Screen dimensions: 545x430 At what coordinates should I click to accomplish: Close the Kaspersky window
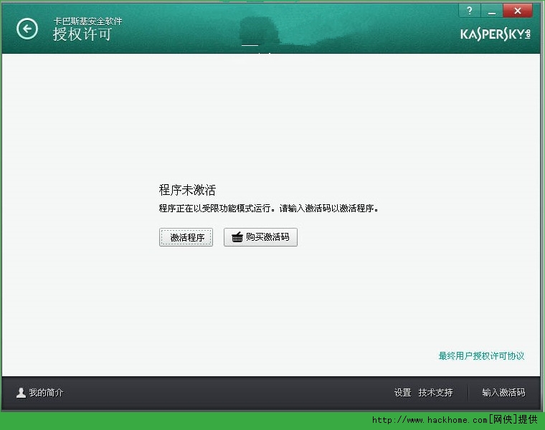point(518,11)
